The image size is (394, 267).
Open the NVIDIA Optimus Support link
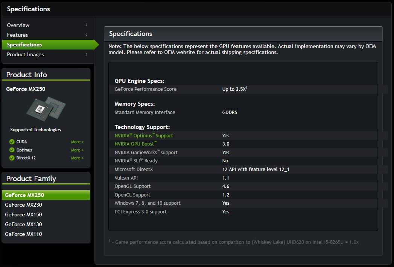pos(144,135)
